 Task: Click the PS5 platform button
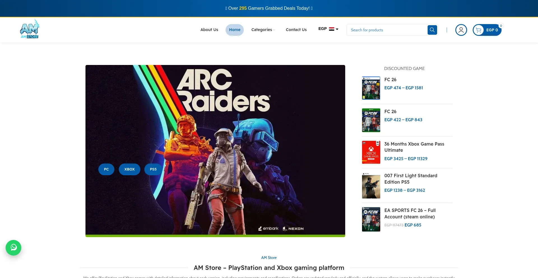153,169
